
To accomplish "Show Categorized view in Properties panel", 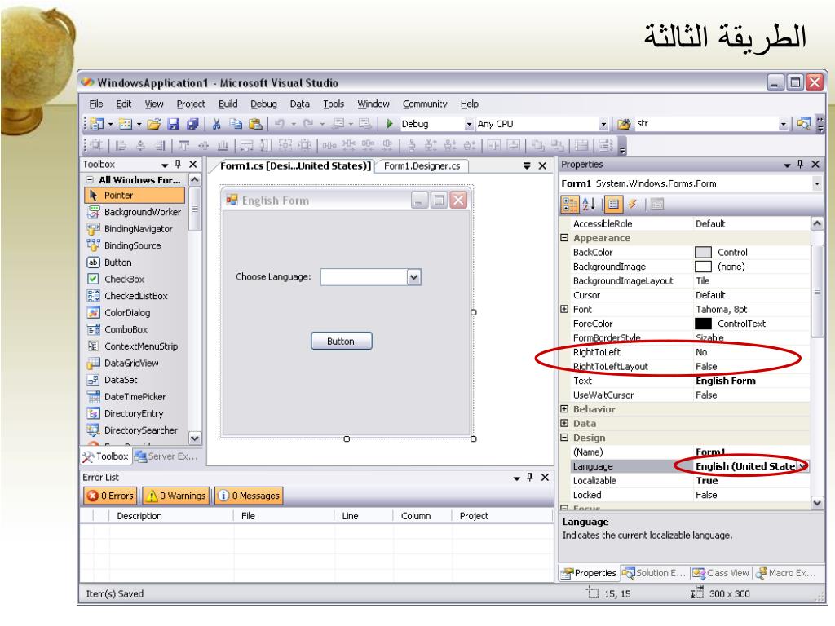I will [x=570, y=205].
